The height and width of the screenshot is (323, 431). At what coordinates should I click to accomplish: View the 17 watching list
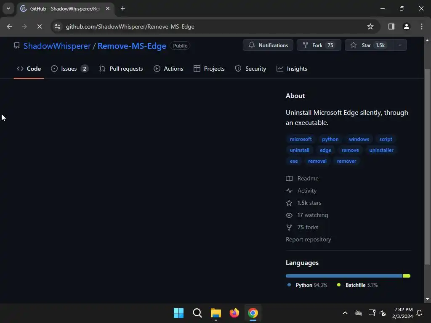coord(307,215)
